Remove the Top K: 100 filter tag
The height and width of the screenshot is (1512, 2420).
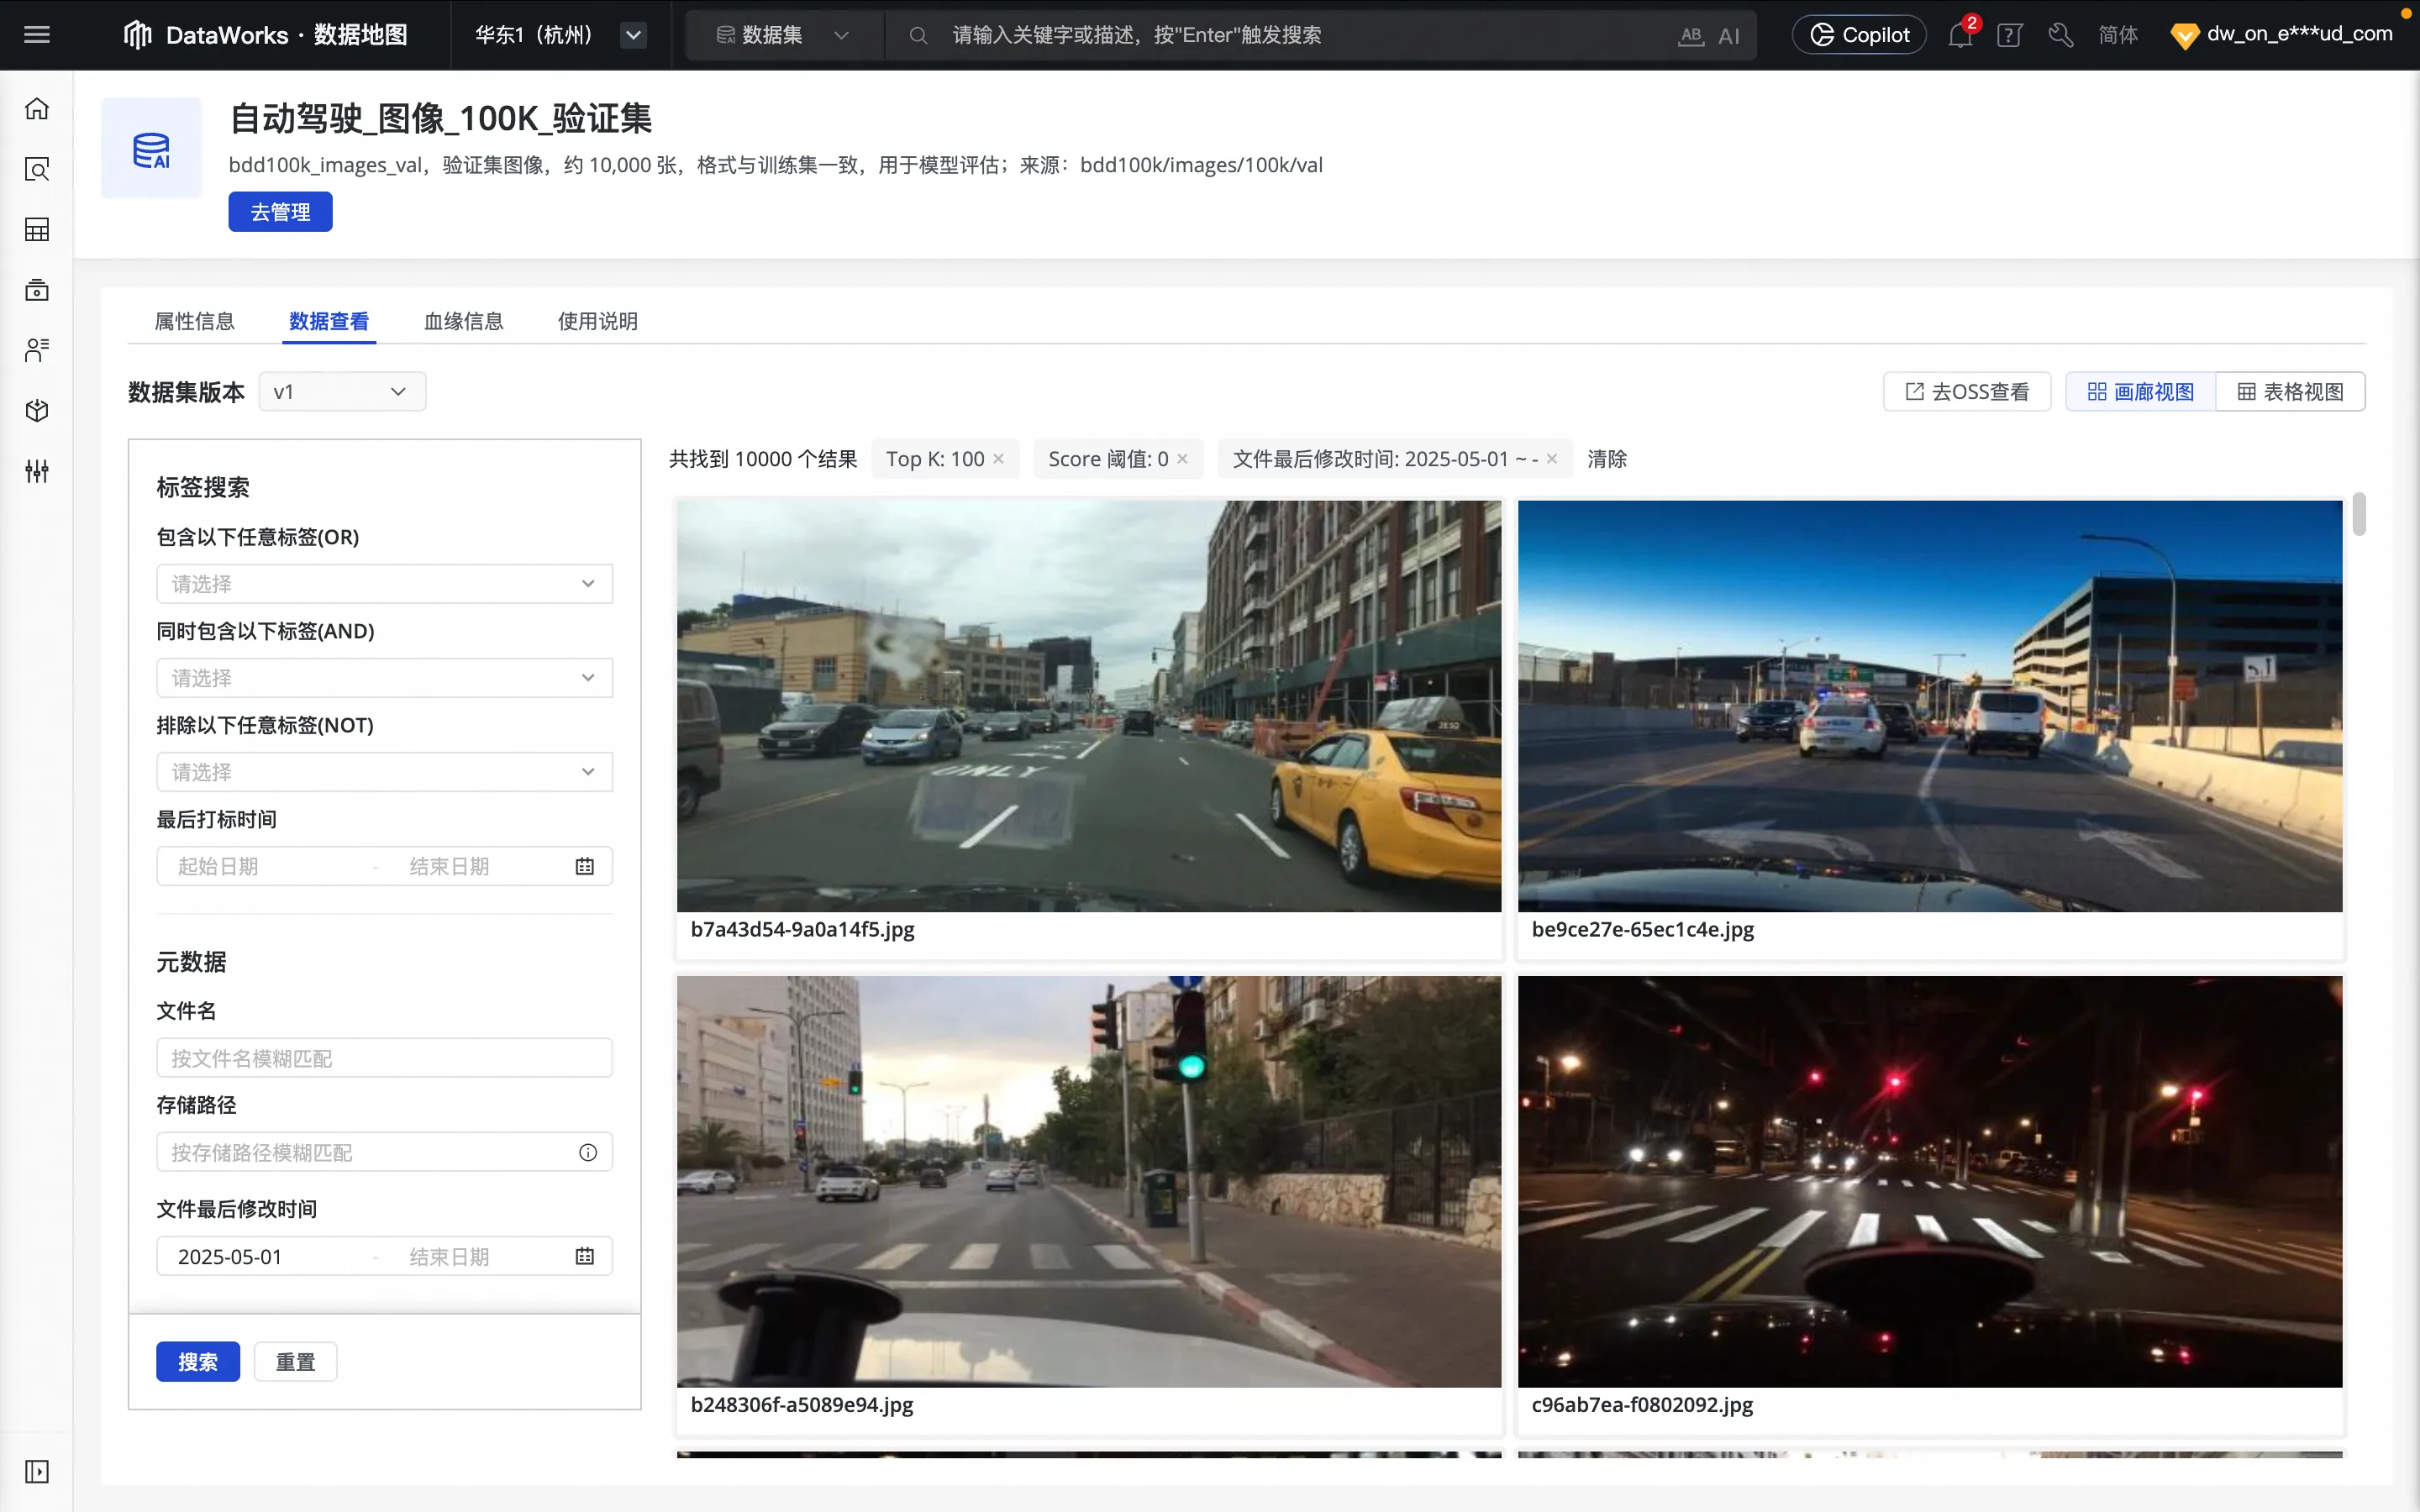tap(998, 459)
